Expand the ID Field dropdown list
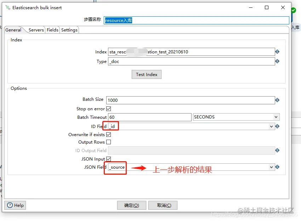The height and width of the screenshot is (221, 301). pos(271,127)
